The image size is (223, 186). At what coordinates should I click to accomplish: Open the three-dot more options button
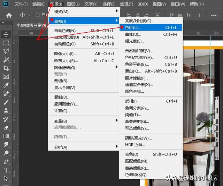click(x=214, y=15)
